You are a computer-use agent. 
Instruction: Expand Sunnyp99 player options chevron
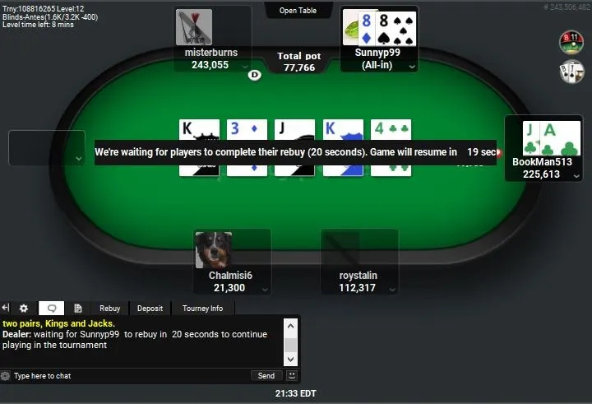point(412,67)
